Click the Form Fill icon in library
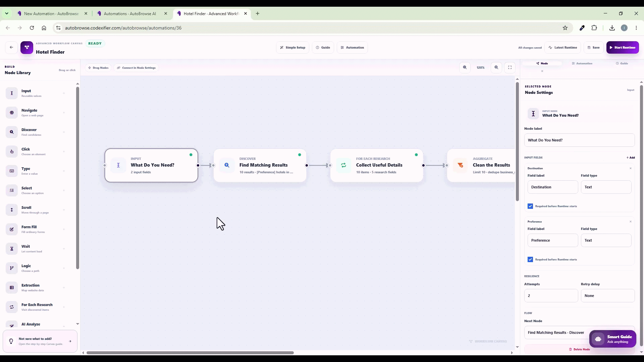 coord(12,229)
